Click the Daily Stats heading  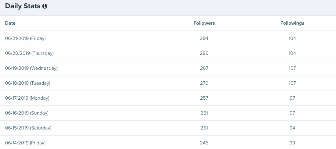click(23, 6)
